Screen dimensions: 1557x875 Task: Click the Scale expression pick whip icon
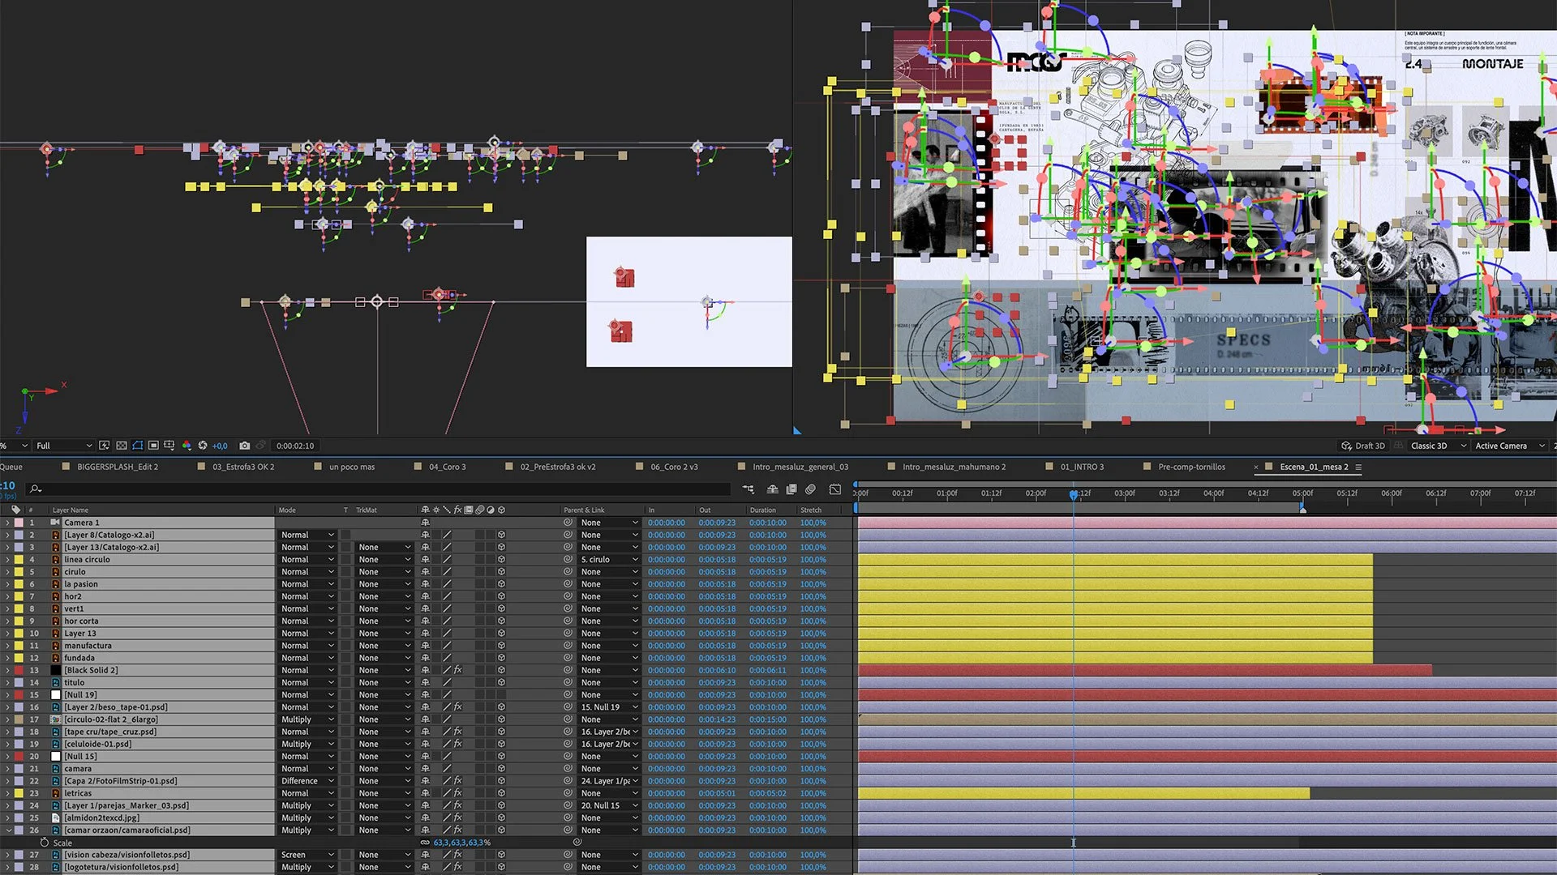click(x=577, y=843)
